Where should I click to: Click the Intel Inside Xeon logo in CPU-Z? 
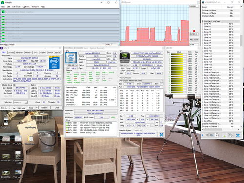click(x=54, y=62)
